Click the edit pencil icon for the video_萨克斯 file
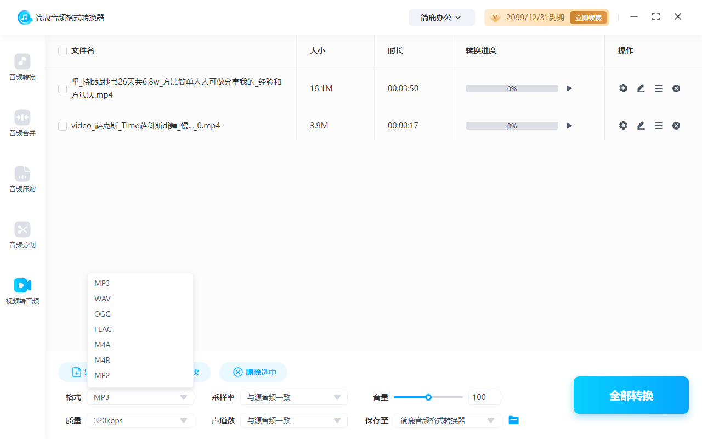The width and height of the screenshot is (702, 439). tap(641, 125)
